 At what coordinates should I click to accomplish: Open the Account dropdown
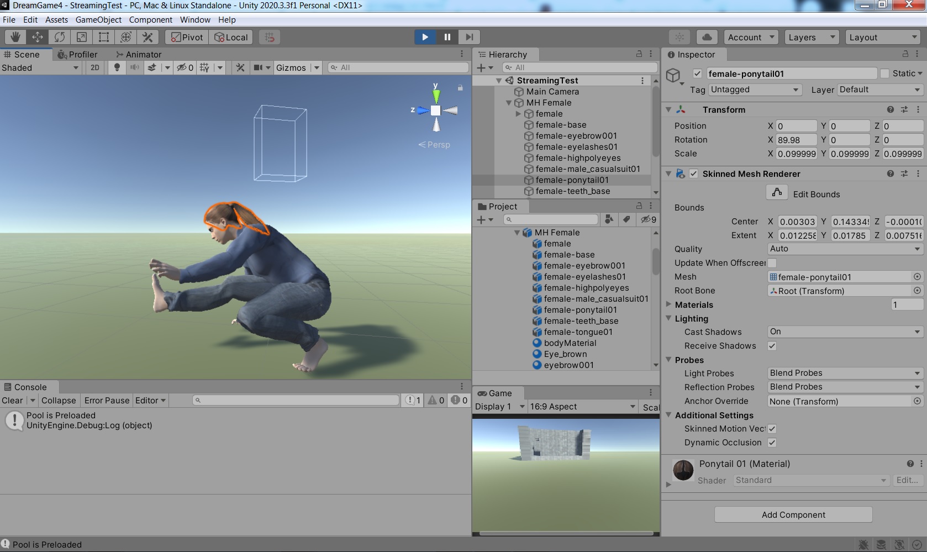[751, 37]
